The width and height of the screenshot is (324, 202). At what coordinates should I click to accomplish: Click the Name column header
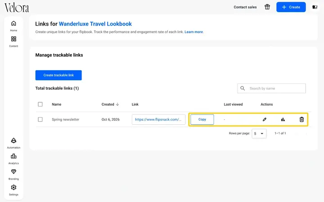point(57,104)
